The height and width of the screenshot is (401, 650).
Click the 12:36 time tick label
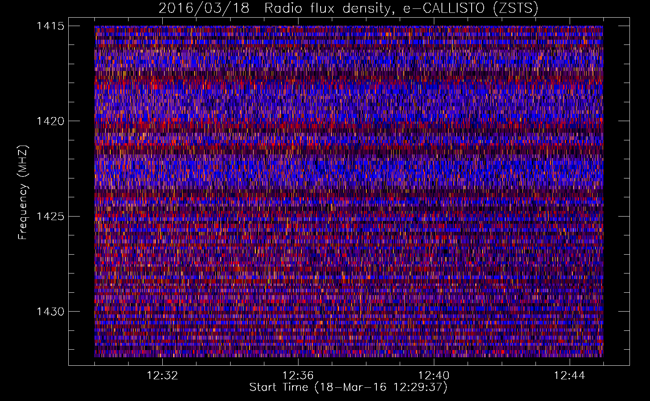[298, 376]
